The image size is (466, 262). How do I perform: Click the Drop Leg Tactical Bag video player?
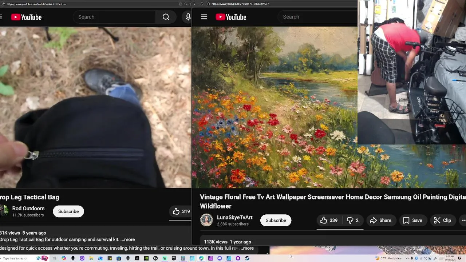coord(95,107)
